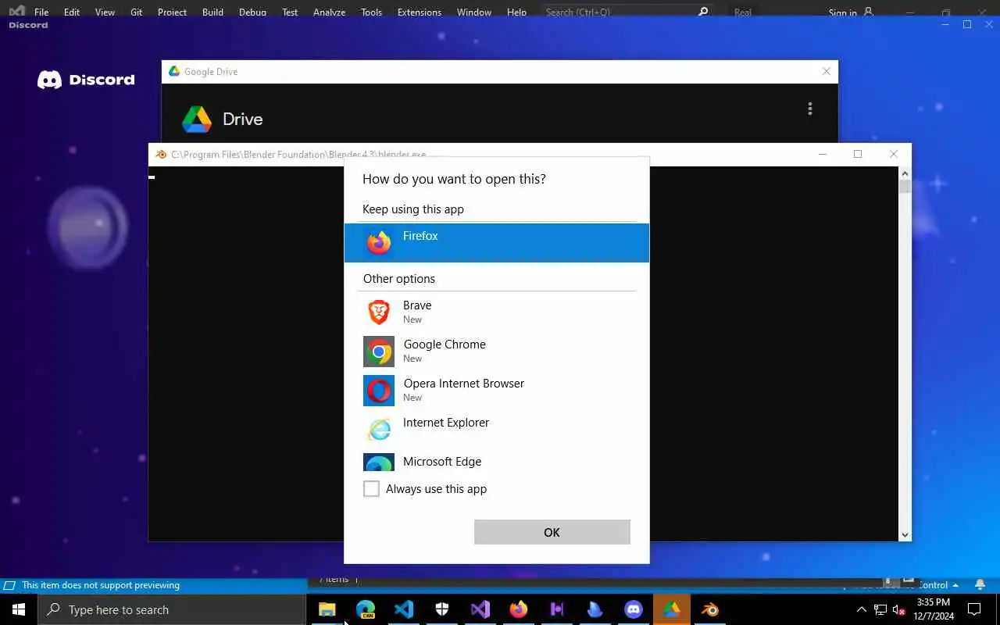The width and height of the screenshot is (1000, 625).
Task: Open Windows Start menu
Action: point(19,609)
